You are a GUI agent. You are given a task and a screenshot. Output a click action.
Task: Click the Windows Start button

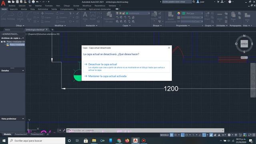click(4, 140)
